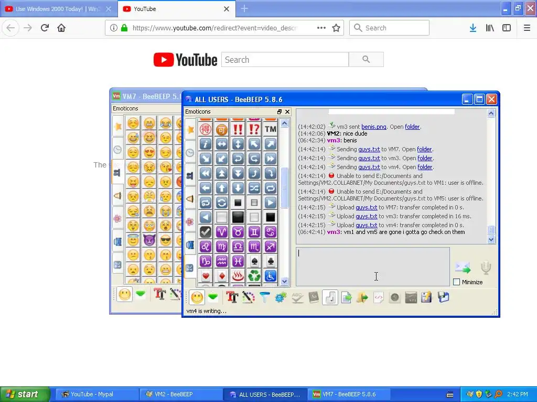Click chat history scroll down arrow
537x402 pixels.
491,240
